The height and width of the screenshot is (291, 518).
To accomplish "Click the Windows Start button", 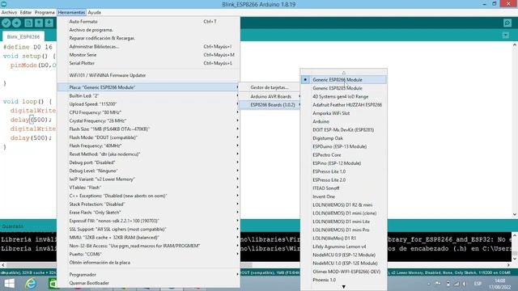I will [9, 284].
